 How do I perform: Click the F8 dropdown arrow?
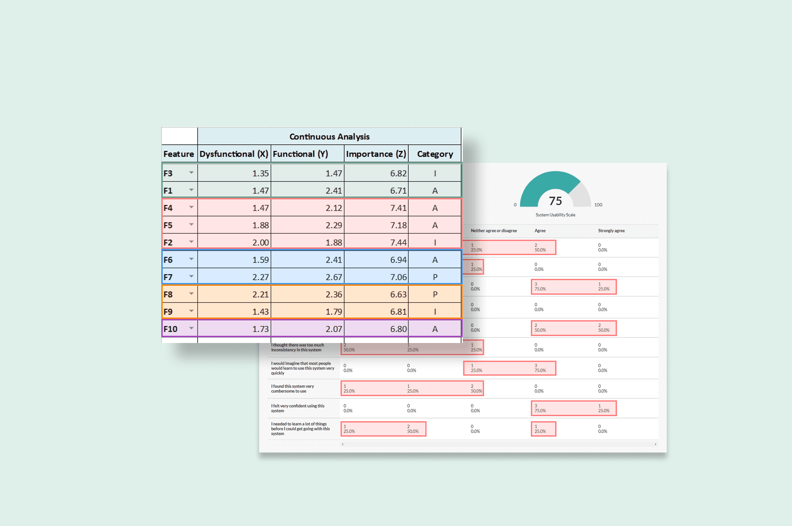(x=191, y=294)
